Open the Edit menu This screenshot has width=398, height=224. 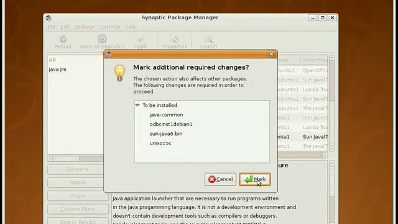[x=65, y=27]
